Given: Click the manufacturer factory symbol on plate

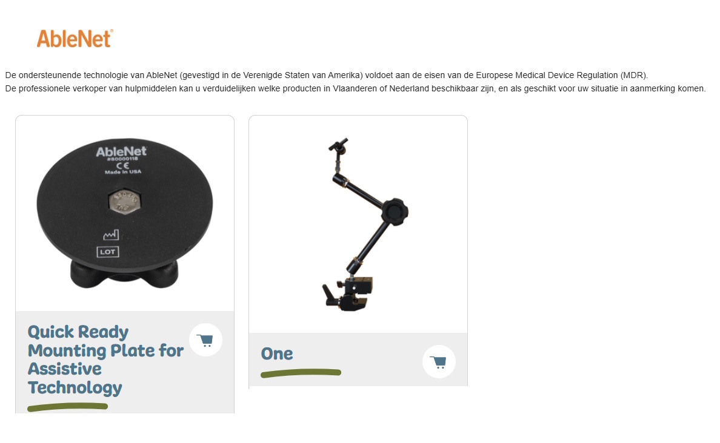Looking at the screenshot, I should click(x=111, y=235).
